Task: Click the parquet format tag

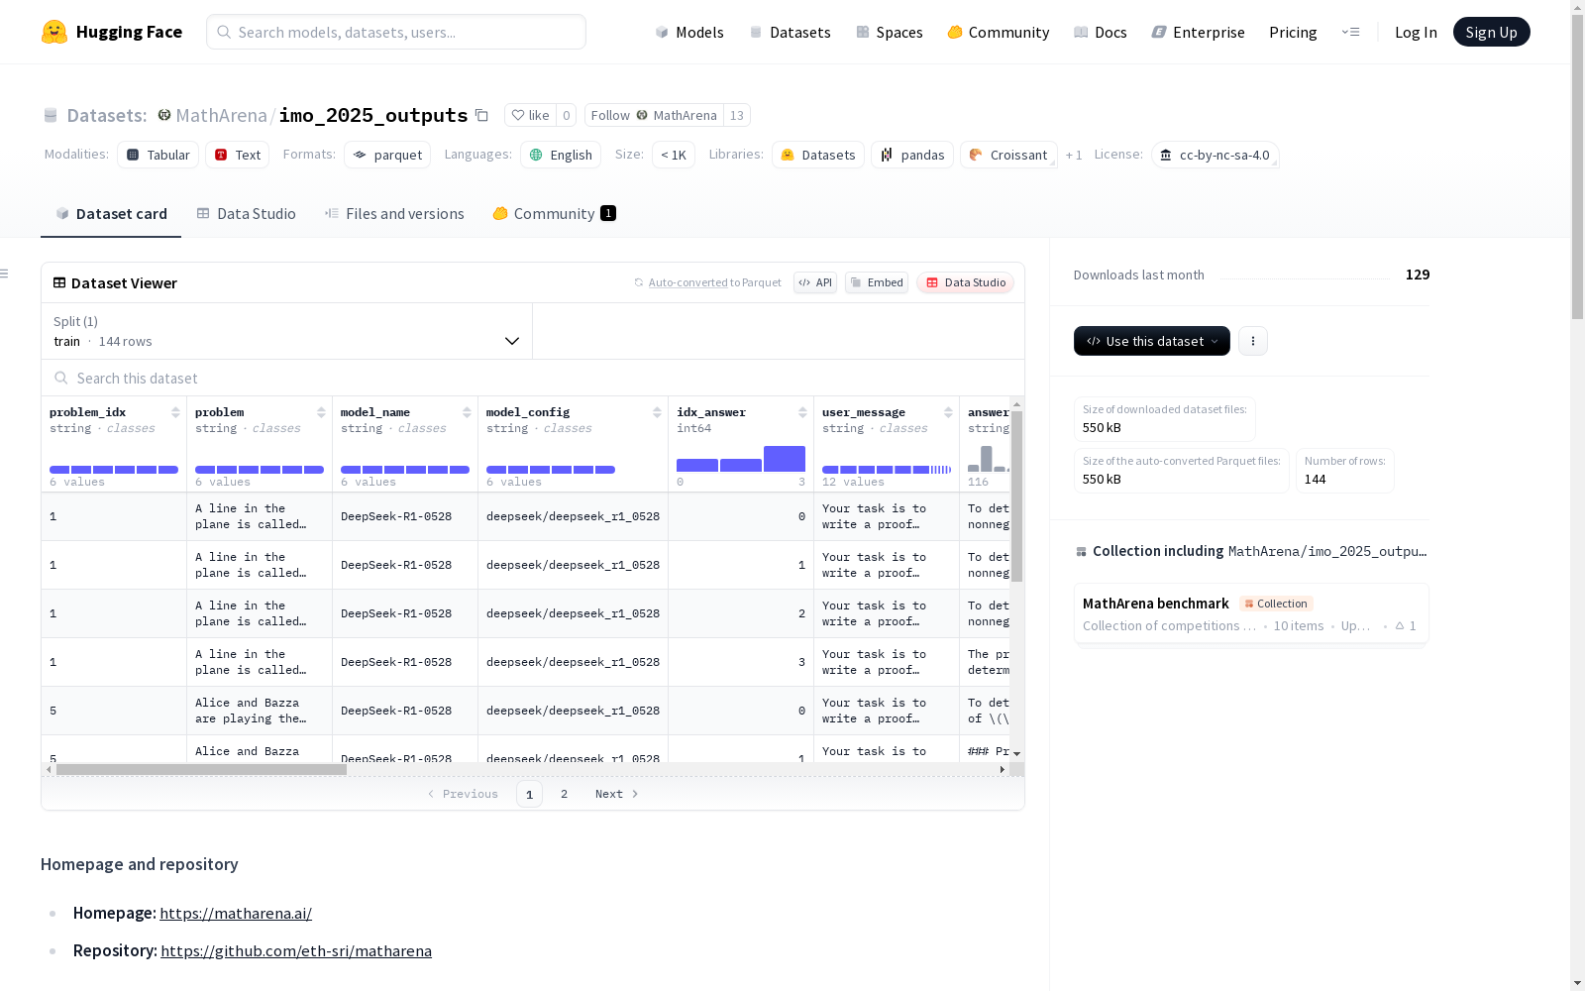Action: point(387,155)
